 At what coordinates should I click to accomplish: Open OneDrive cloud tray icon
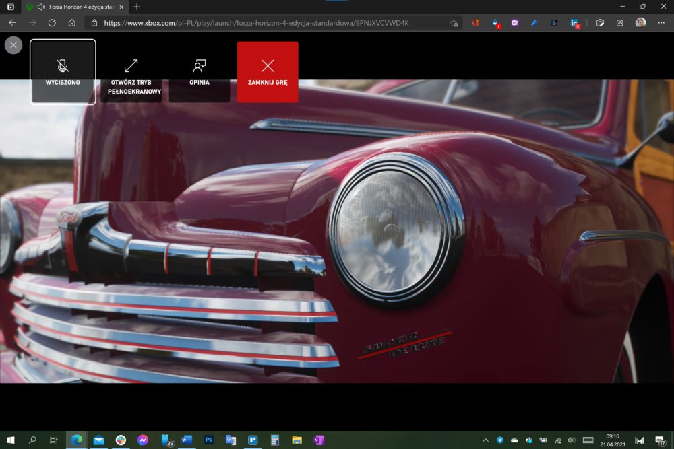point(514,440)
